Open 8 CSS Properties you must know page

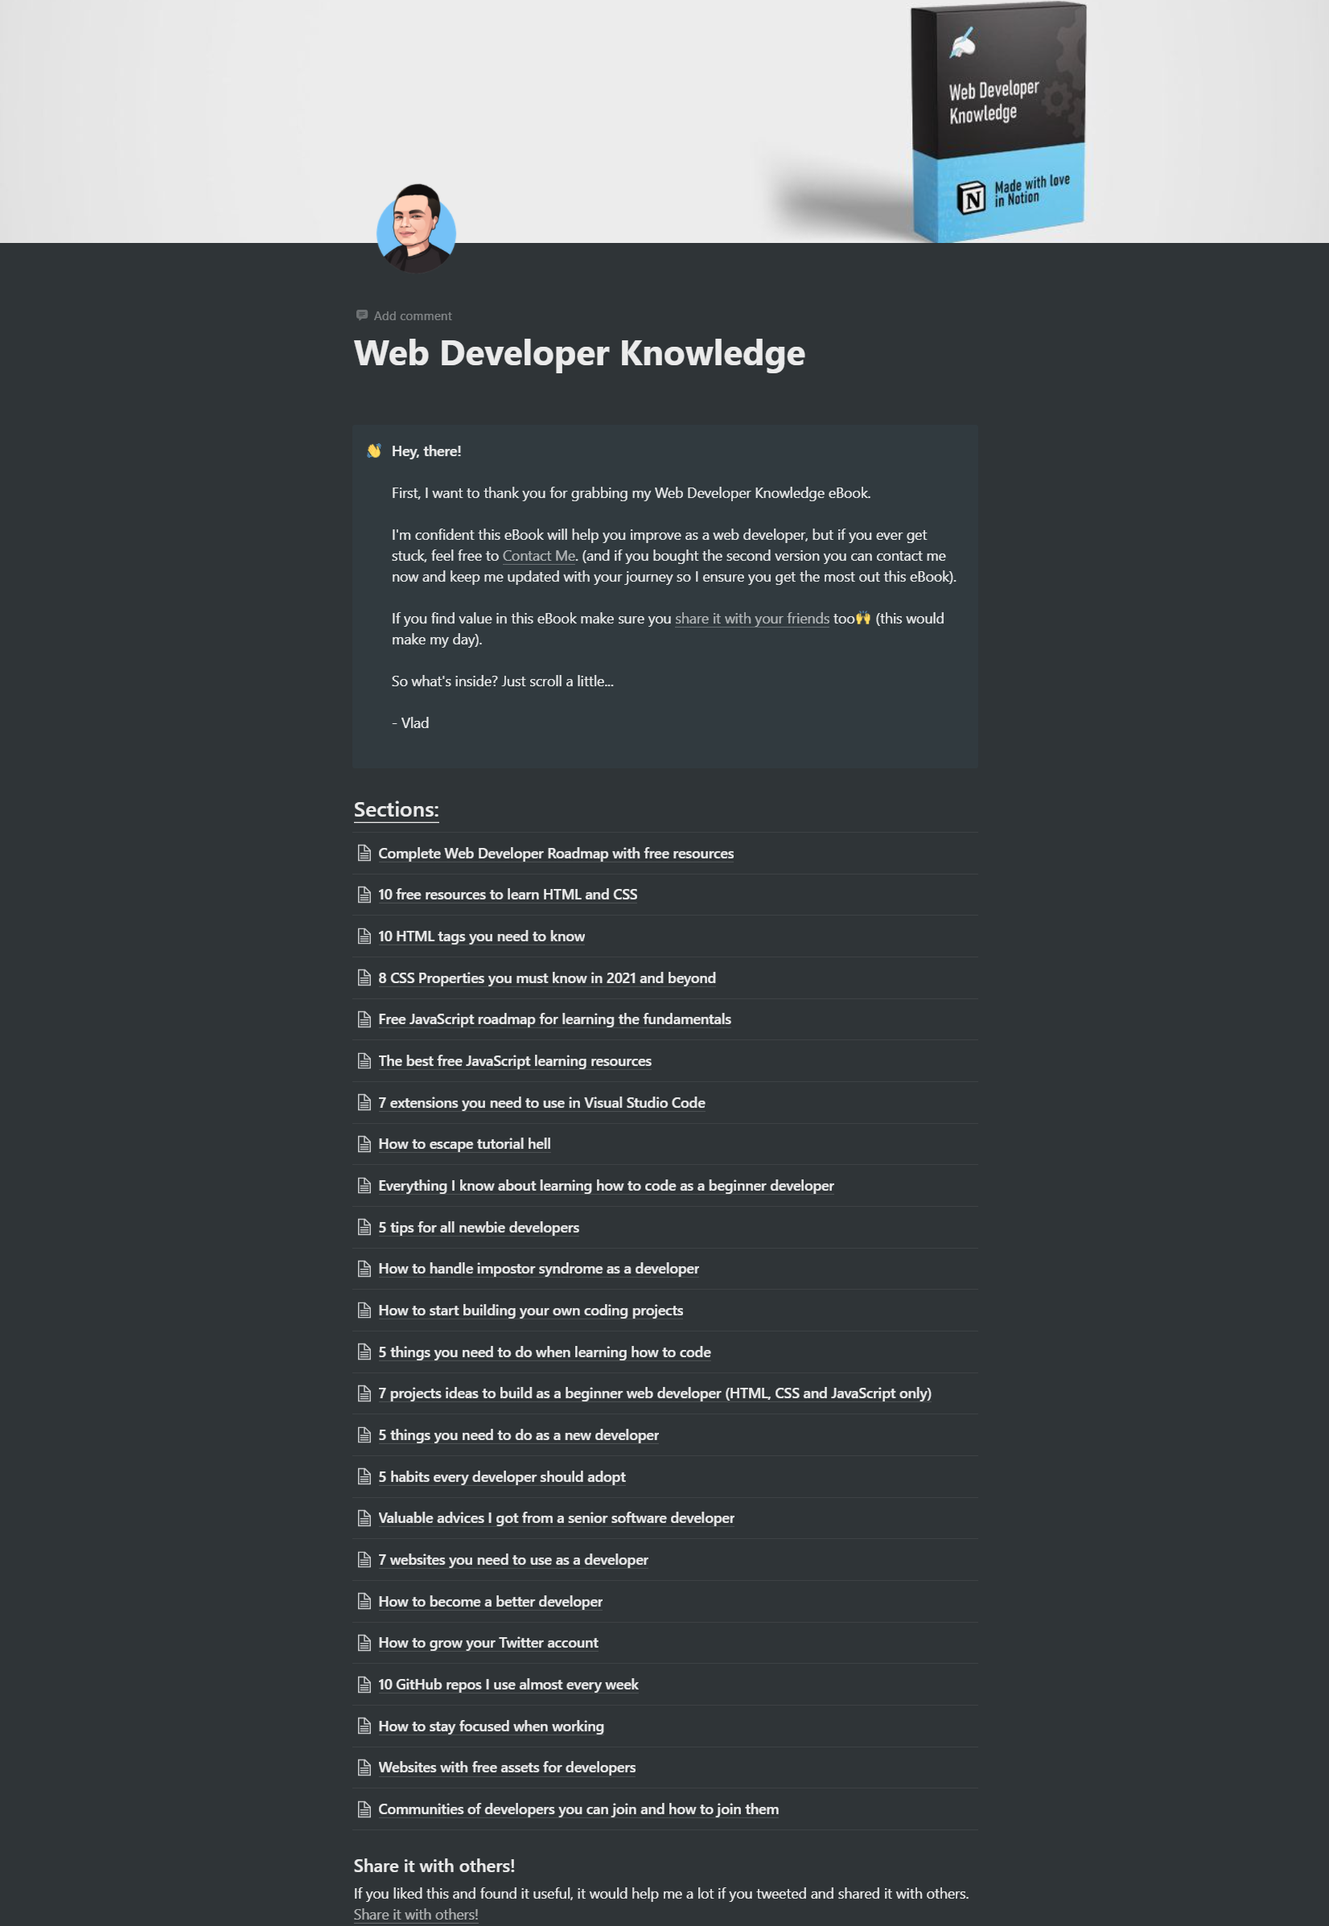546,977
